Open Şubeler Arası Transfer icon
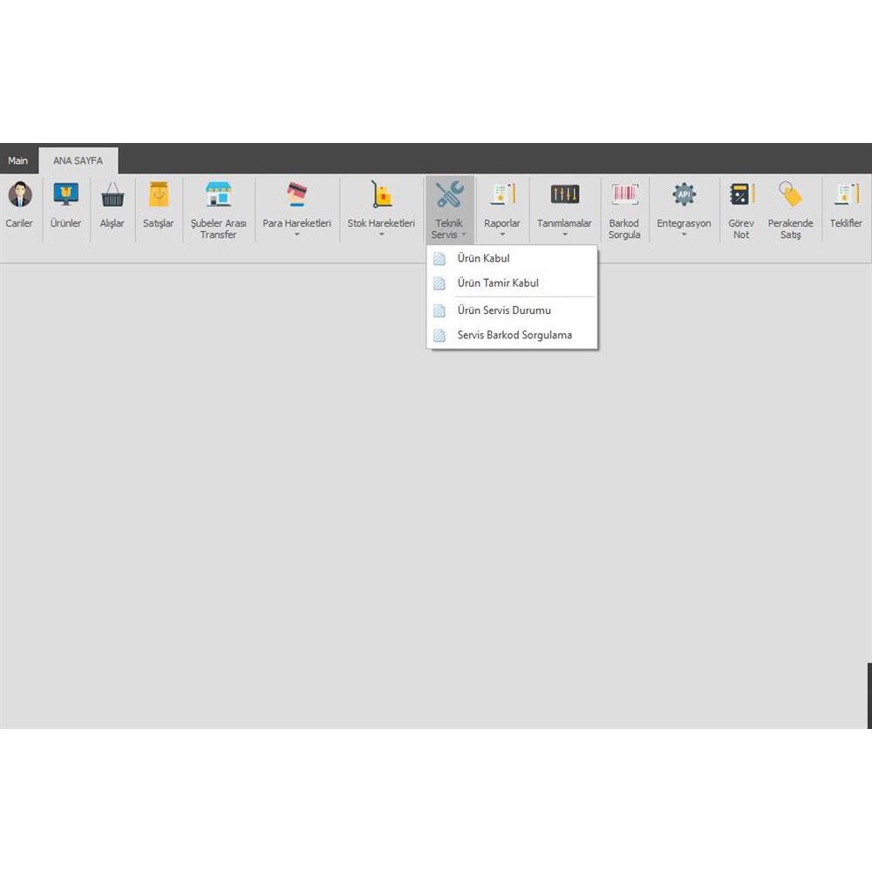The height and width of the screenshot is (872, 872). pos(218,195)
